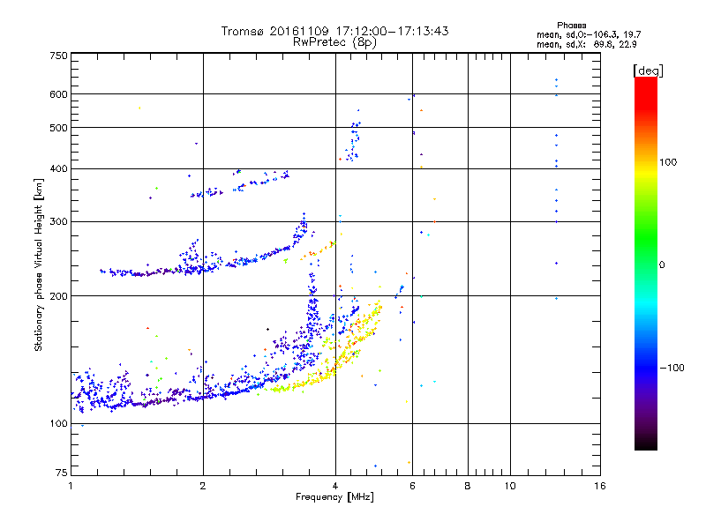Click y-axis tick label '100' on height axis

tap(58, 423)
